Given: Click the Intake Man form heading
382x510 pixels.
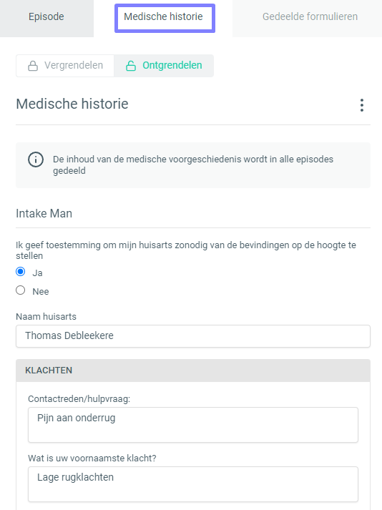Looking at the screenshot, I should (44, 214).
